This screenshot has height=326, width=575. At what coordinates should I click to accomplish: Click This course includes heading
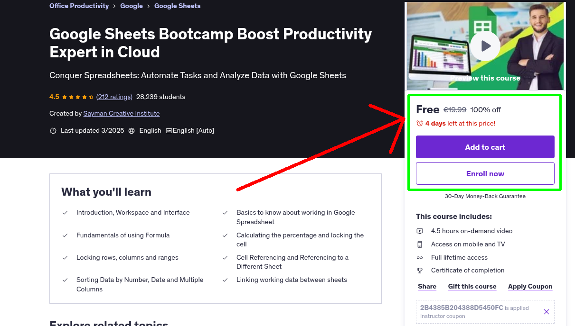point(454,217)
